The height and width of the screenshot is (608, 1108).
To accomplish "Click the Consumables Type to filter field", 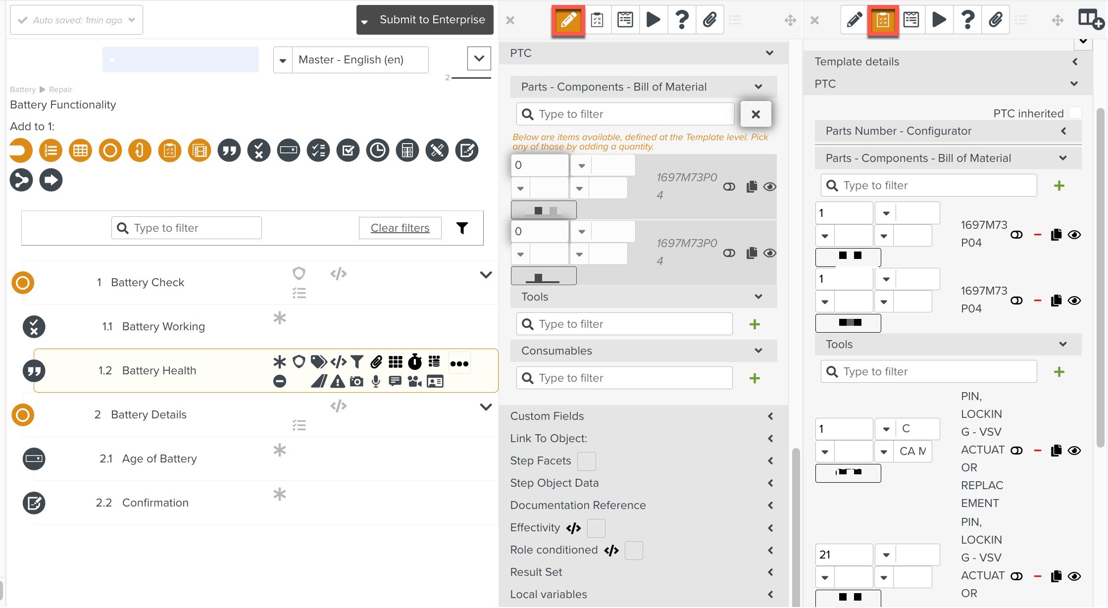I will click(x=624, y=378).
